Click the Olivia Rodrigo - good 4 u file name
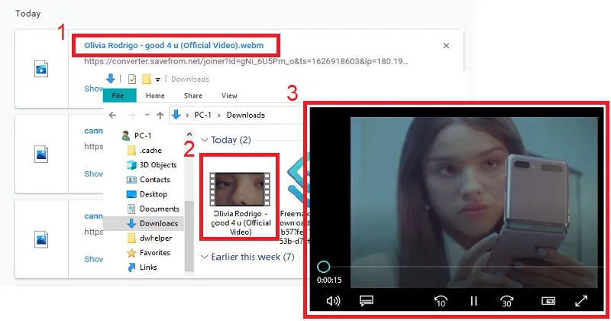Image resolution: width=611 pixels, height=321 pixels. [x=240, y=222]
